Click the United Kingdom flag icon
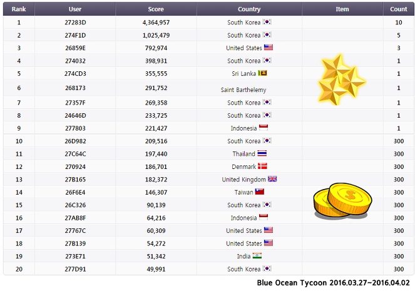Viewport: 415px width, 291px height. (272, 179)
